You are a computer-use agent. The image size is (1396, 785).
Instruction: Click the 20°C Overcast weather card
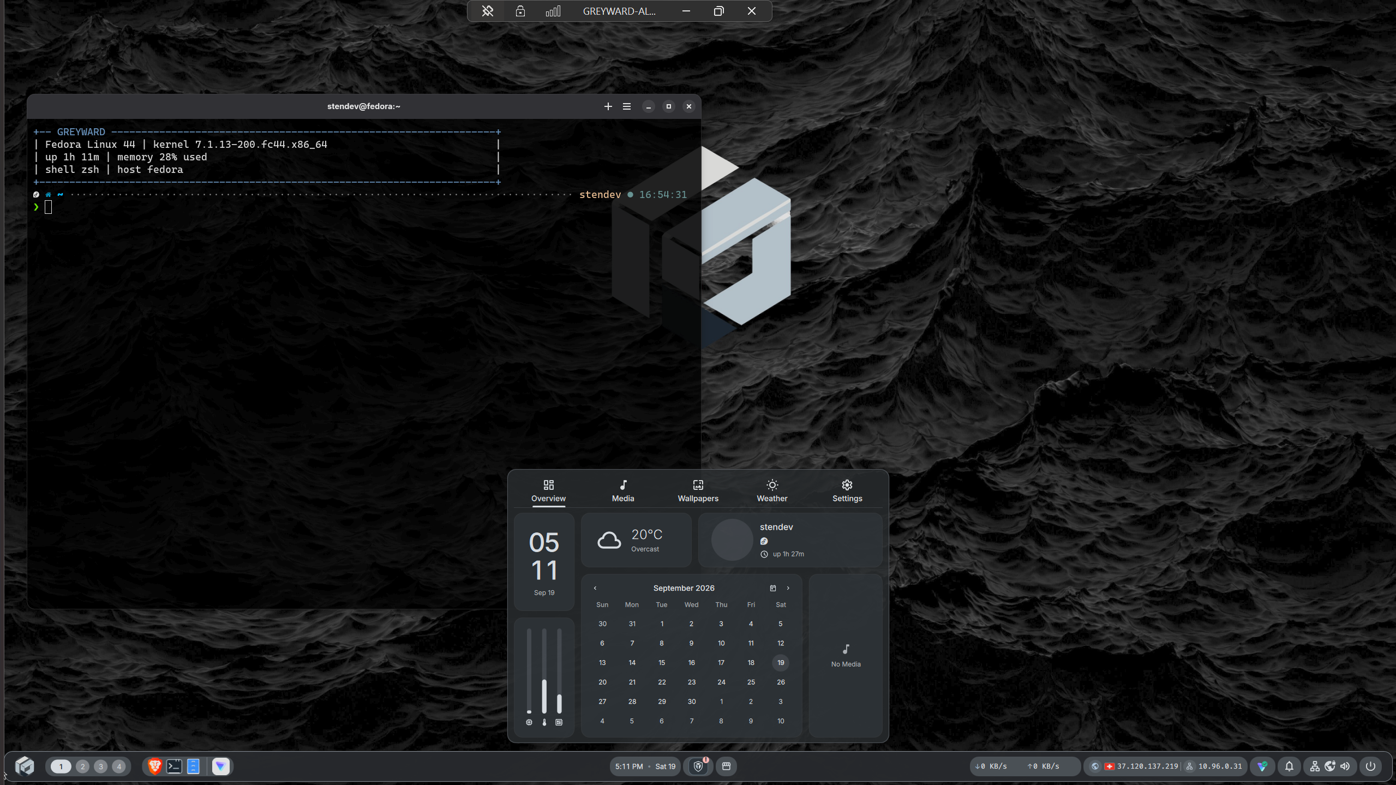636,540
